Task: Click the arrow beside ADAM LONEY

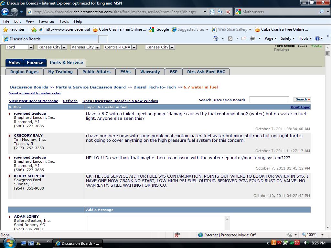Action: tap(10, 217)
